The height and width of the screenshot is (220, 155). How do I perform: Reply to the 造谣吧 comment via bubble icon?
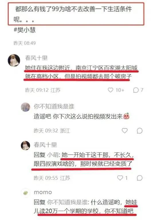tap(140, 131)
